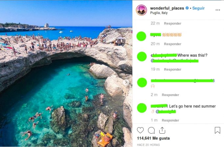The width and height of the screenshot is (224, 147).
Task: Share the post via arrow icon
Action: [162, 130]
